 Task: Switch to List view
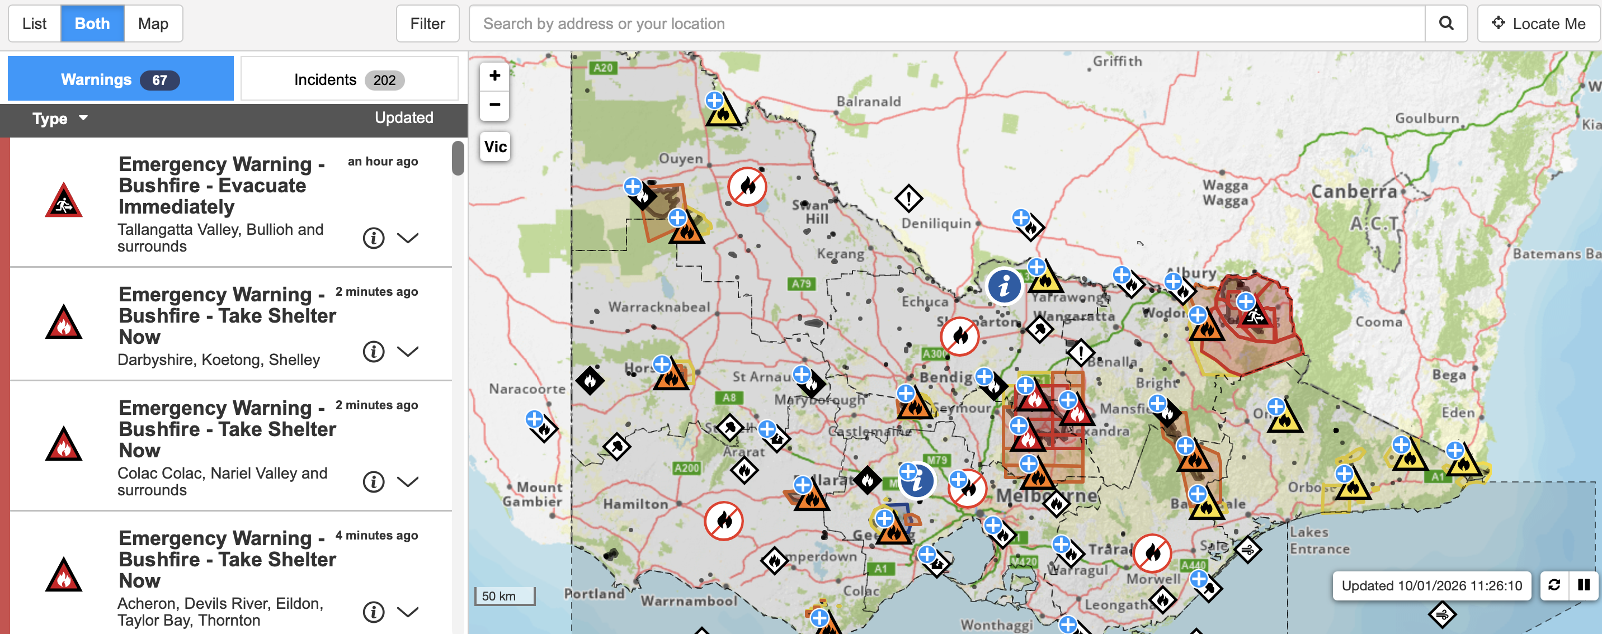tap(34, 23)
